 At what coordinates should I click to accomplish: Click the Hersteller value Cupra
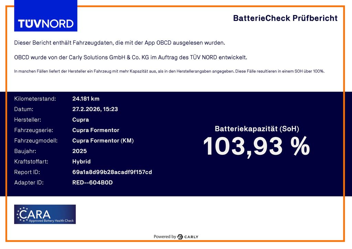point(80,120)
